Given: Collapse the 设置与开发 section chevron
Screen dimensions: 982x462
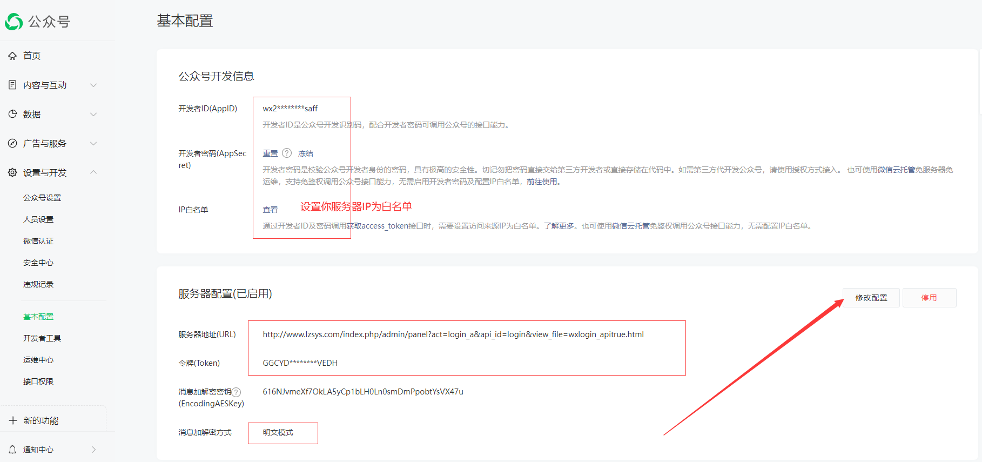Looking at the screenshot, I should (x=93, y=172).
